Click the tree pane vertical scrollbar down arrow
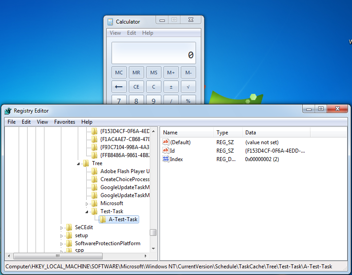This screenshot has width=352, height=275. [x=153, y=248]
